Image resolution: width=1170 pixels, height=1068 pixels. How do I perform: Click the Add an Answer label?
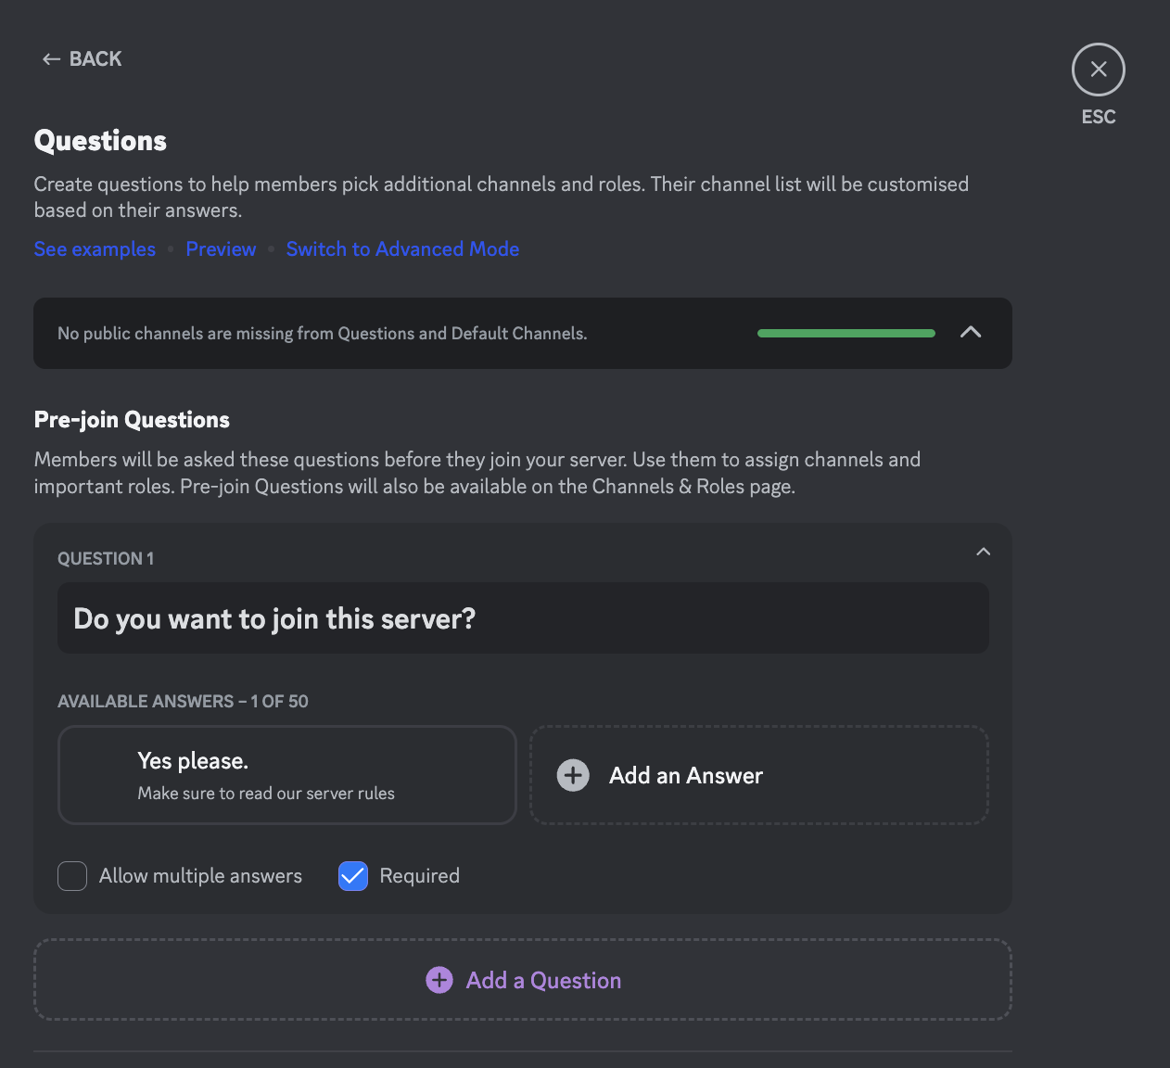(685, 776)
